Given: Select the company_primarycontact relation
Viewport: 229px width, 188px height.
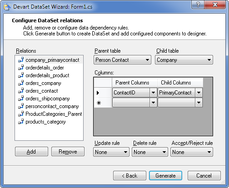Looking at the screenshot, I should (x=52, y=60).
